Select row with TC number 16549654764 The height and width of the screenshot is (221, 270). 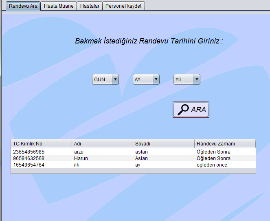(x=29, y=165)
